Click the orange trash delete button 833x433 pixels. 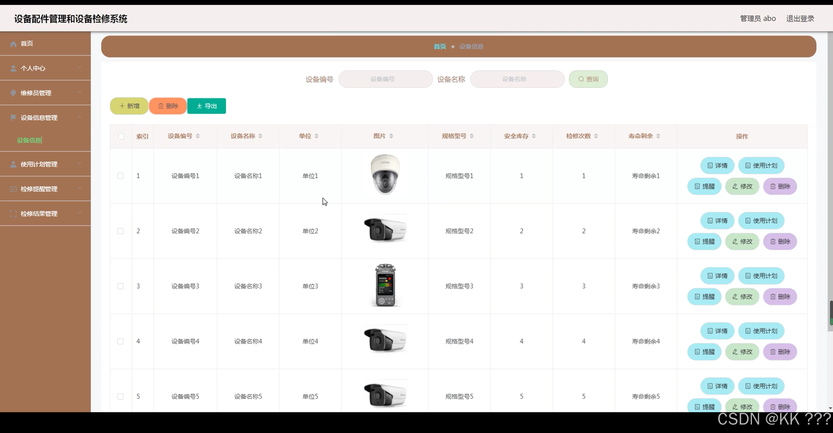tap(168, 106)
